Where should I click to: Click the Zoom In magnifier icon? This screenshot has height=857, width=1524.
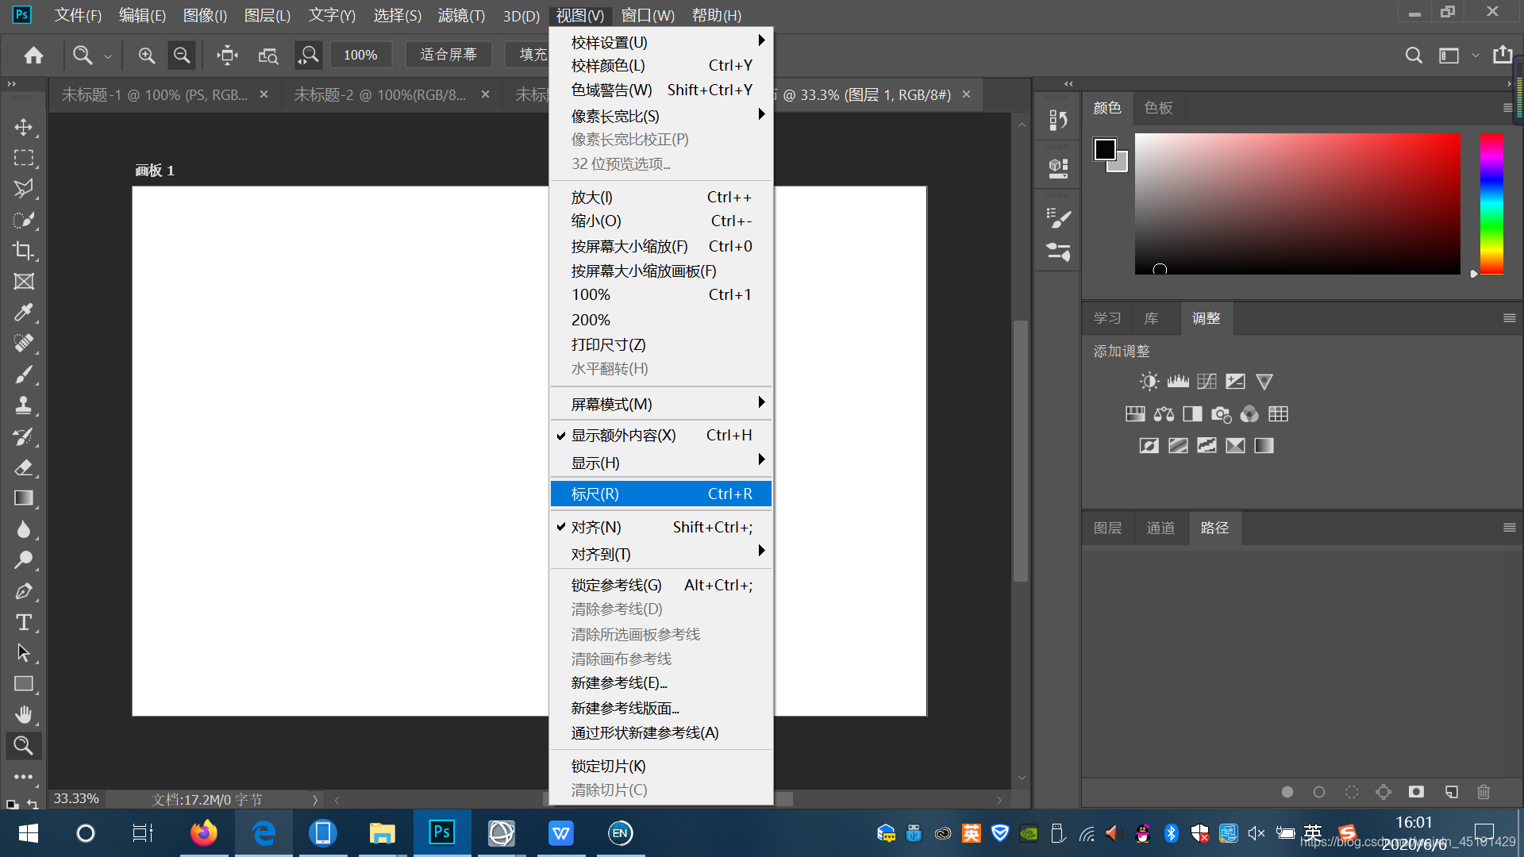point(146,55)
